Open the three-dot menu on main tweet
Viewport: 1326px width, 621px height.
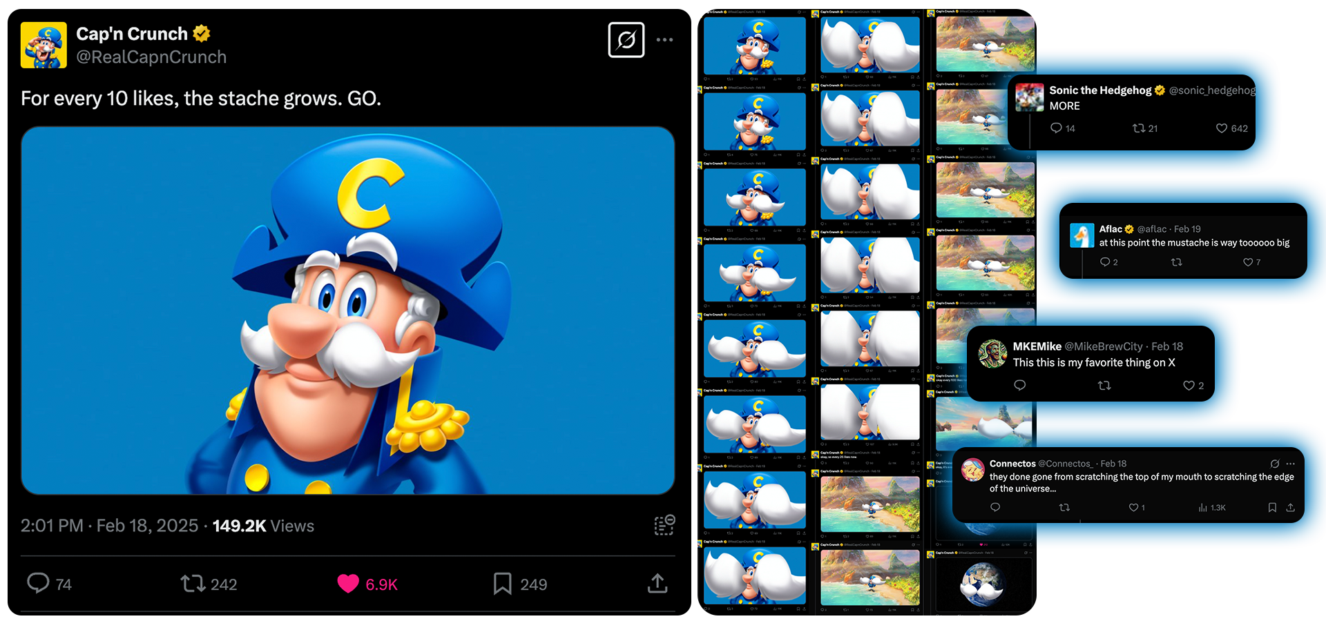tap(664, 40)
